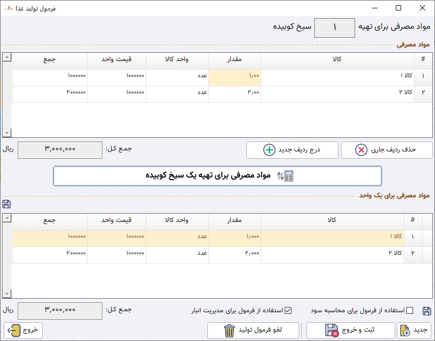
Task: Click کالا column header in lower table
Action: [x=332, y=222]
